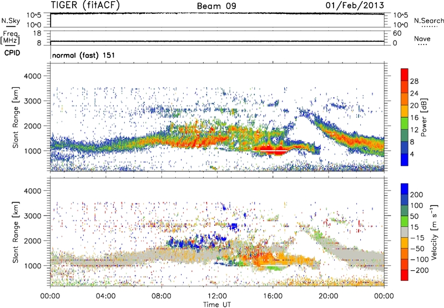This screenshot has height=308, width=444.
Task: Click the '16:00' time tick label
Action: 273,296
